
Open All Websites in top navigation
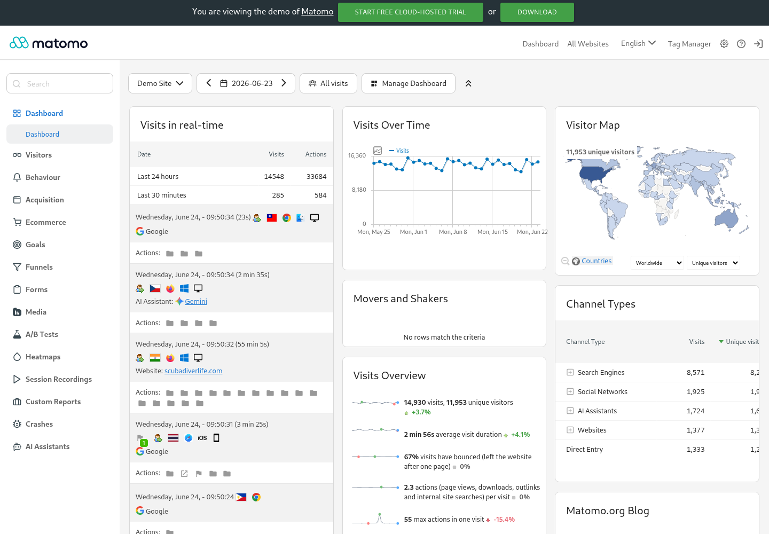(x=588, y=44)
